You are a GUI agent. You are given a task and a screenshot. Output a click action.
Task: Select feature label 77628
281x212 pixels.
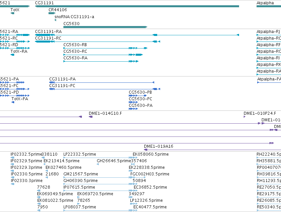pyautogui.click(x=44, y=187)
